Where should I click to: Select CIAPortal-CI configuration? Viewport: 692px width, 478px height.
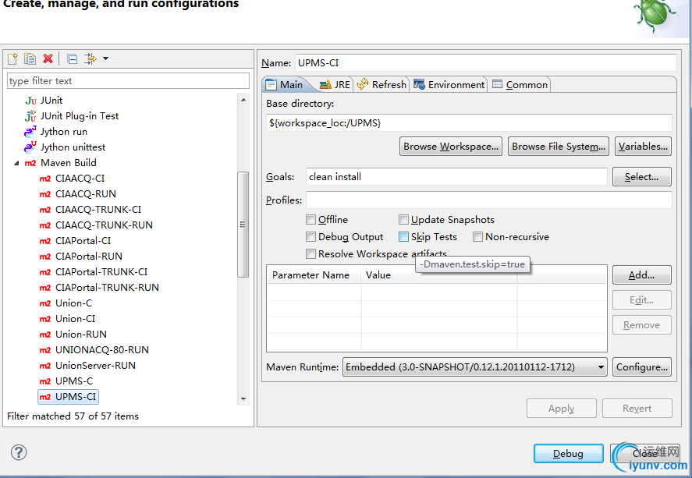click(75, 241)
